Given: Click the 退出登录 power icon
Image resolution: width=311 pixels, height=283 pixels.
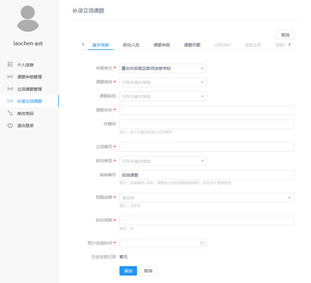Looking at the screenshot, I should (10, 125).
